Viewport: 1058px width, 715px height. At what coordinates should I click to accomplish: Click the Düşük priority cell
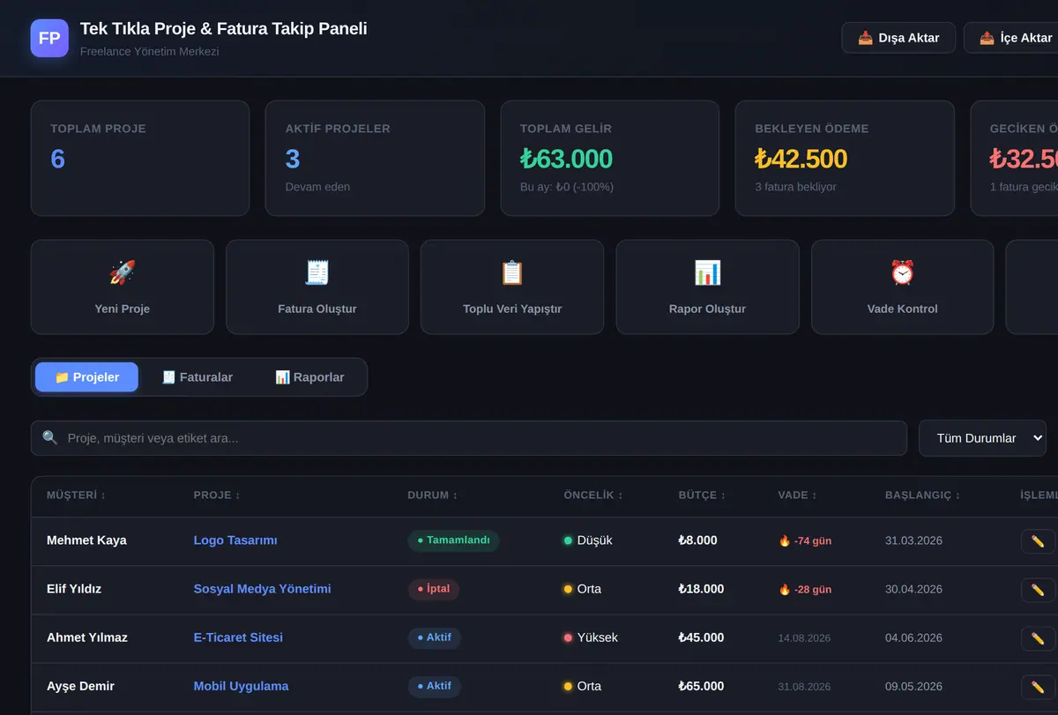pos(588,540)
